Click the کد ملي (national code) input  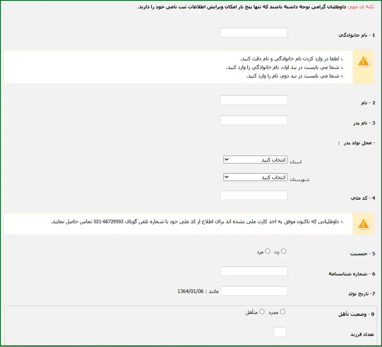[254, 195]
